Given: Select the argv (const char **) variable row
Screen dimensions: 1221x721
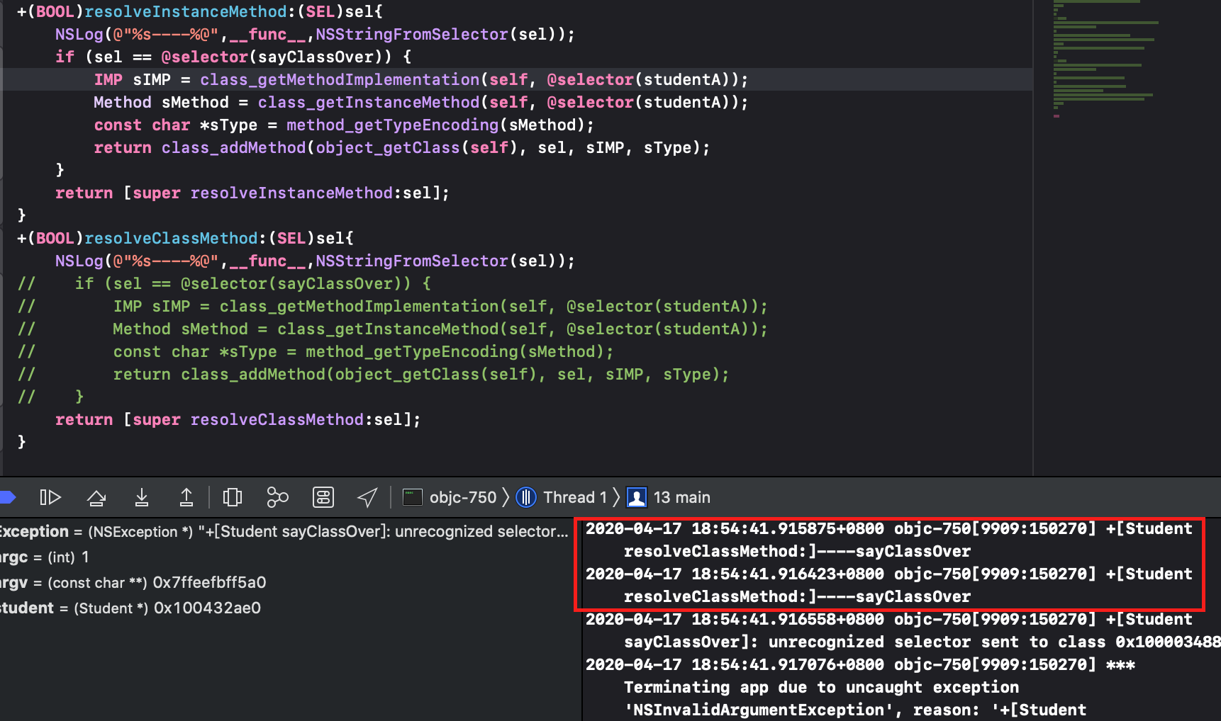Looking at the screenshot, I should click(133, 582).
